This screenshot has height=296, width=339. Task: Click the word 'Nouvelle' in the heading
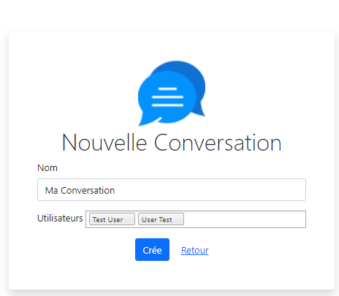point(104,143)
